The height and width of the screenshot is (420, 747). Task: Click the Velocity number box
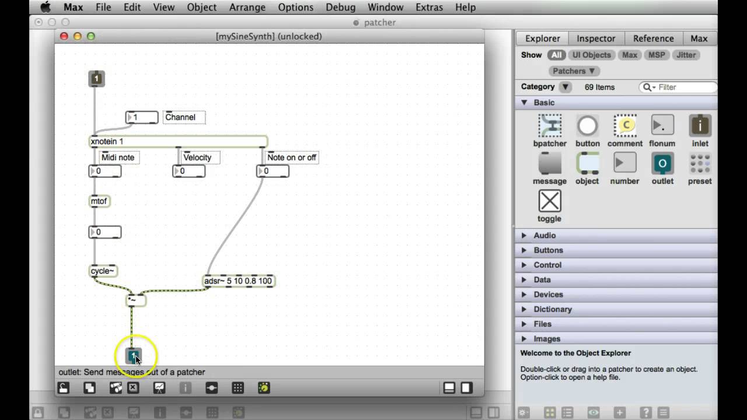[x=189, y=171]
